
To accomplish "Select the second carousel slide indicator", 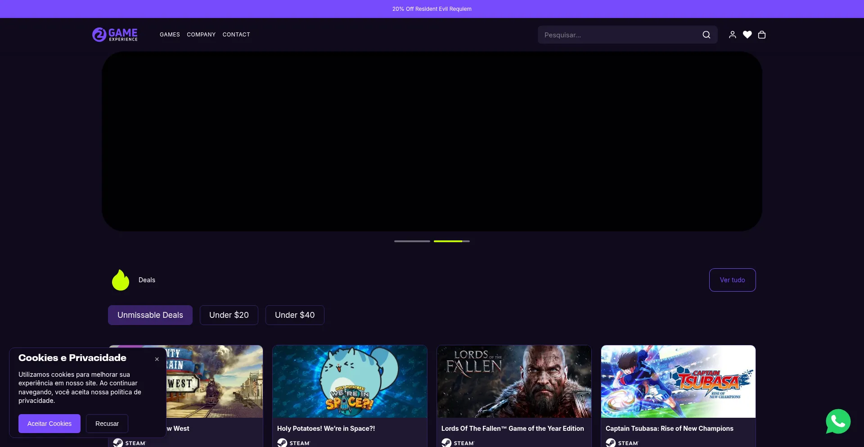I will coord(452,241).
